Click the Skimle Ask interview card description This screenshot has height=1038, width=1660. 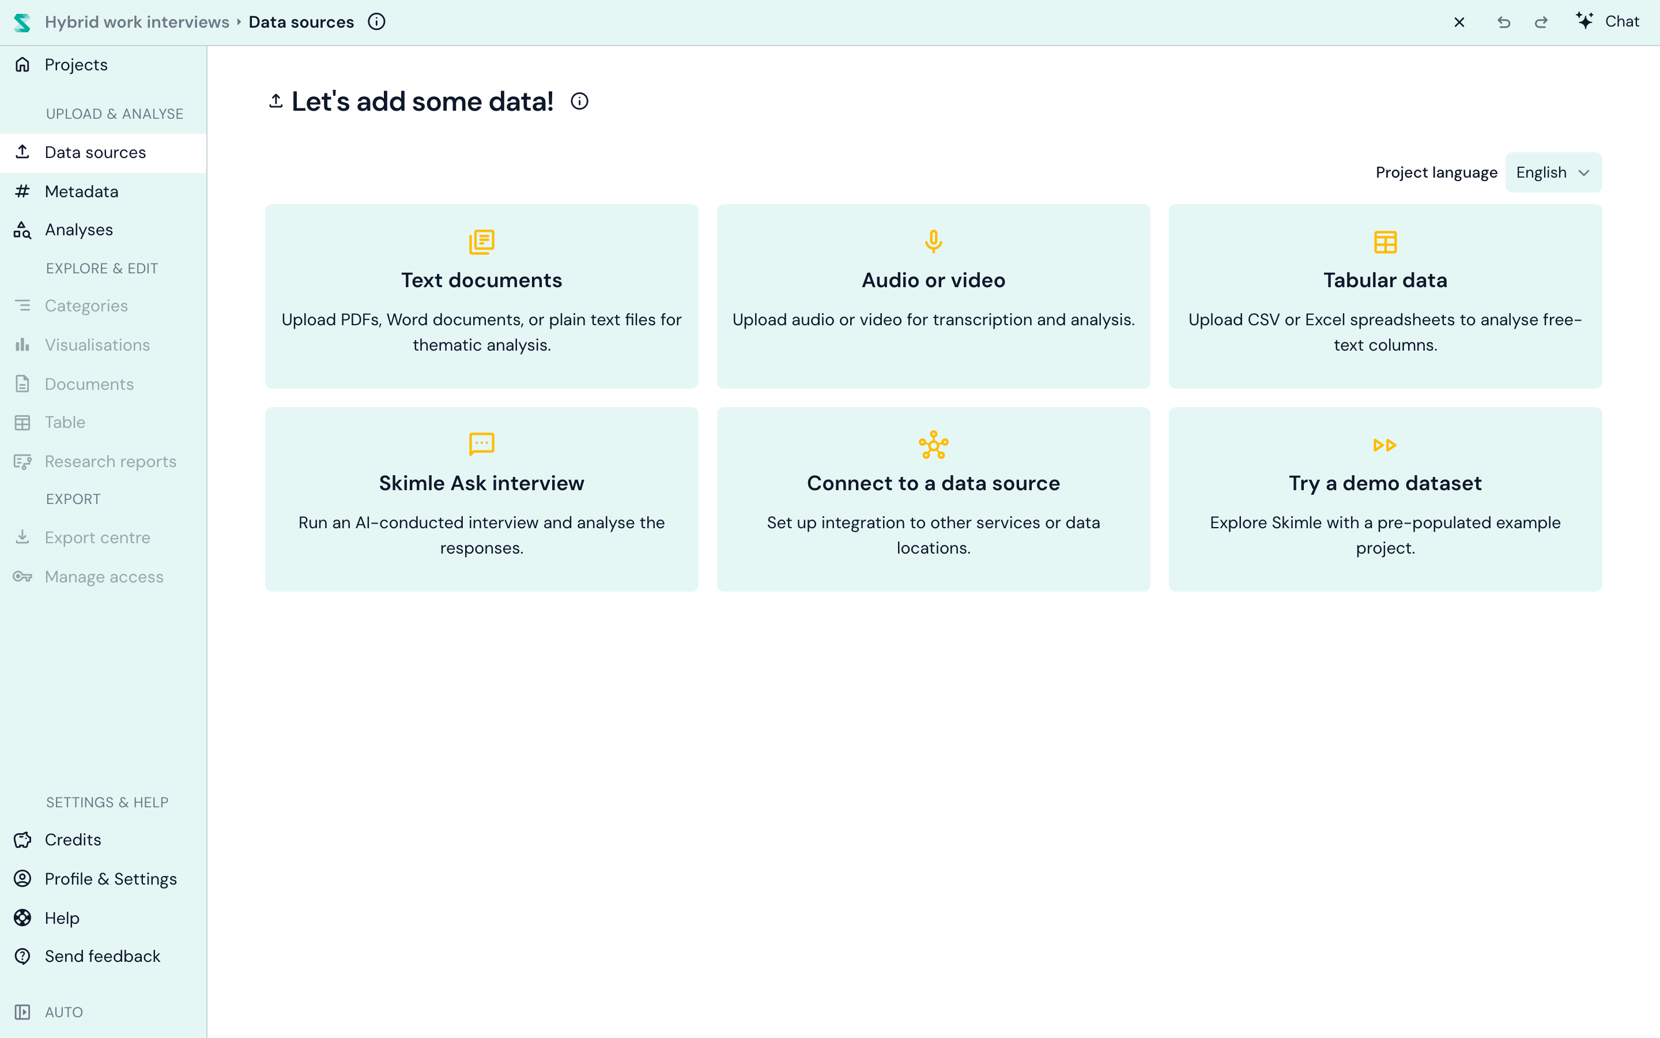click(x=481, y=536)
